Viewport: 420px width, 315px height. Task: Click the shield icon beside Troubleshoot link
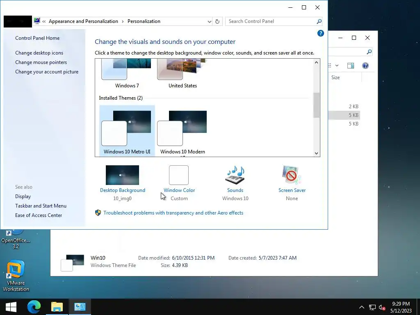point(98,213)
